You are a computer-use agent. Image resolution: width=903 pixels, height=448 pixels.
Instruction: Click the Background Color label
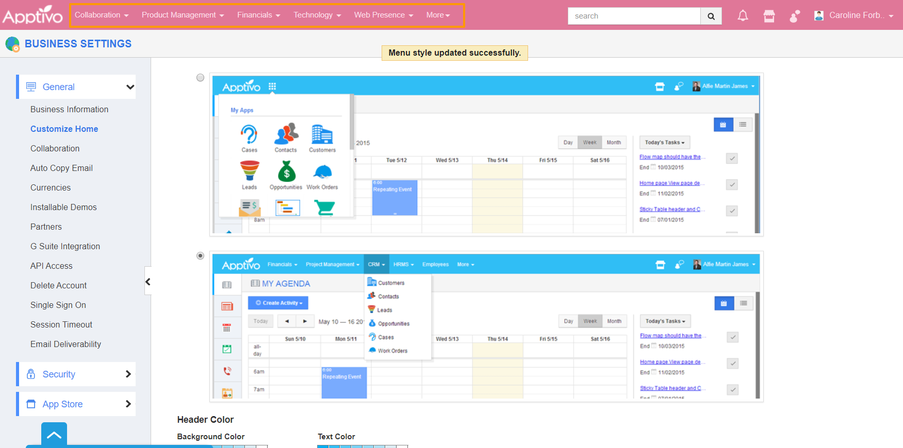pyautogui.click(x=210, y=437)
